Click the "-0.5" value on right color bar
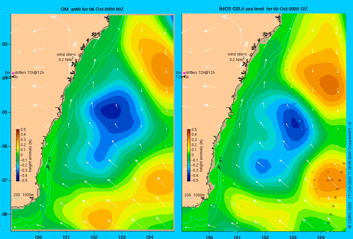The image size is (353, 239). pyautogui.click(x=195, y=180)
